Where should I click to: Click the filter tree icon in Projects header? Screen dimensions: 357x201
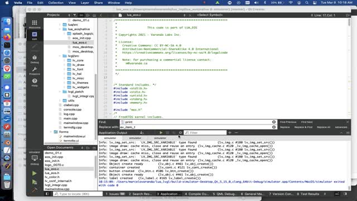(x=75, y=15)
